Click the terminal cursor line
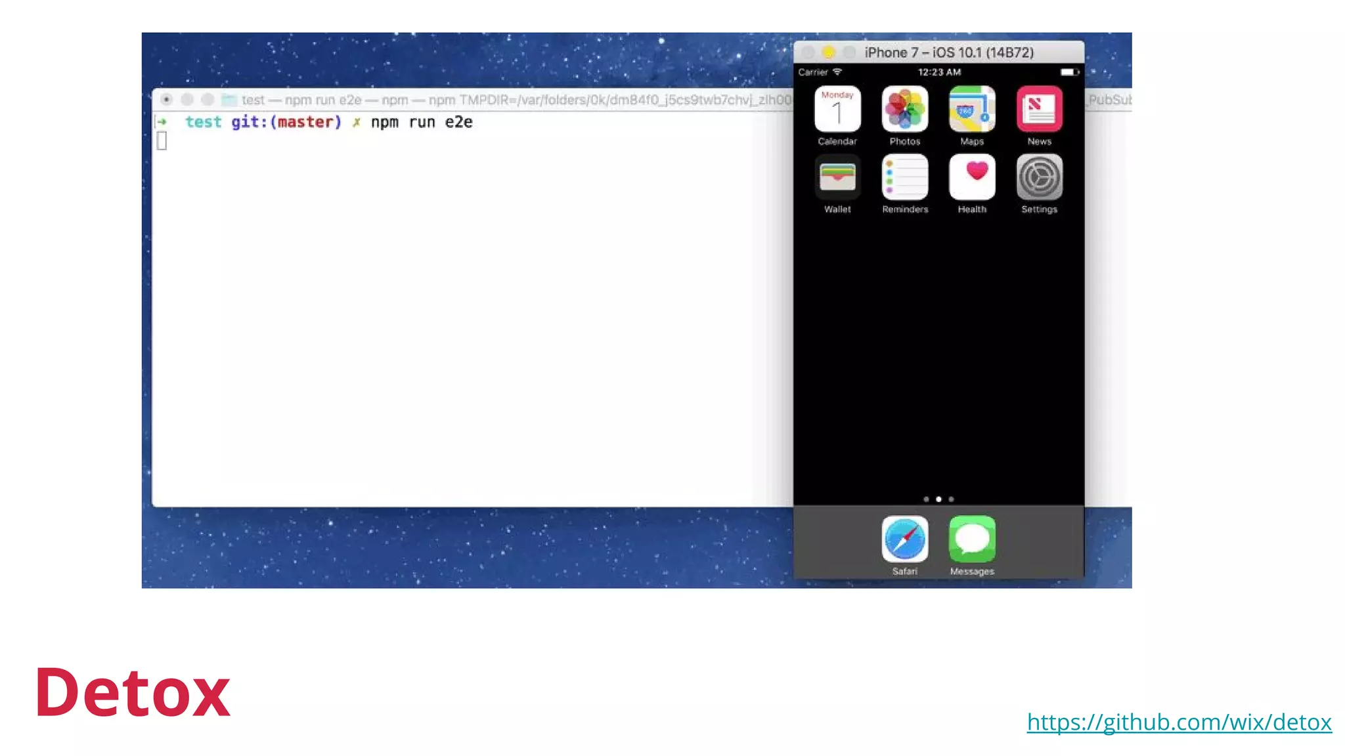 pyautogui.click(x=162, y=141)
